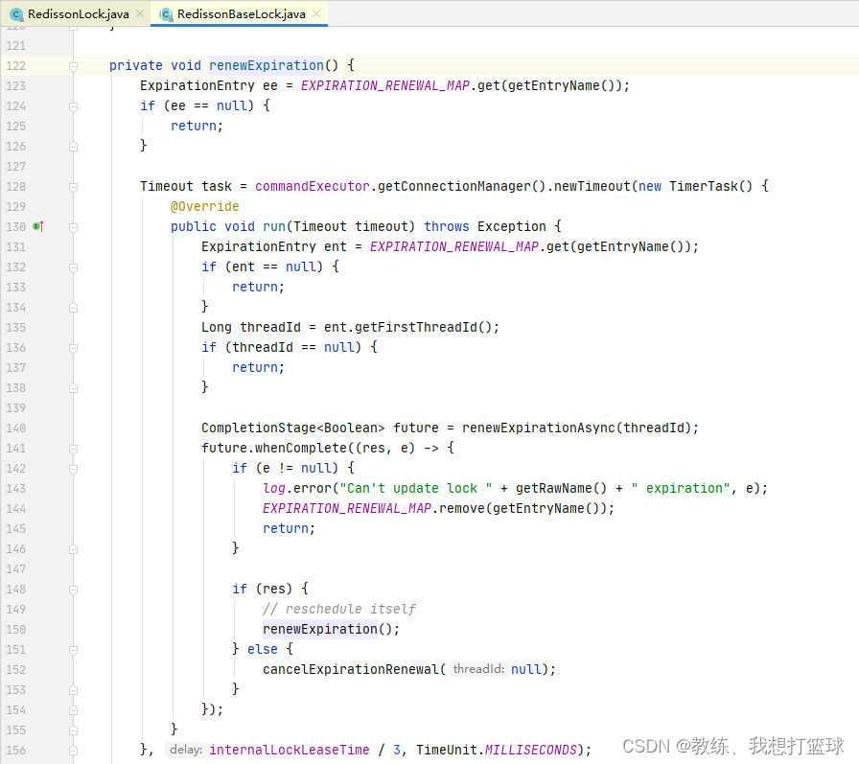The height and width of the screenshot is (764, 859).
Task: Collapse the whenComplete lambda fold marker
Action: (x=73, y=448)
